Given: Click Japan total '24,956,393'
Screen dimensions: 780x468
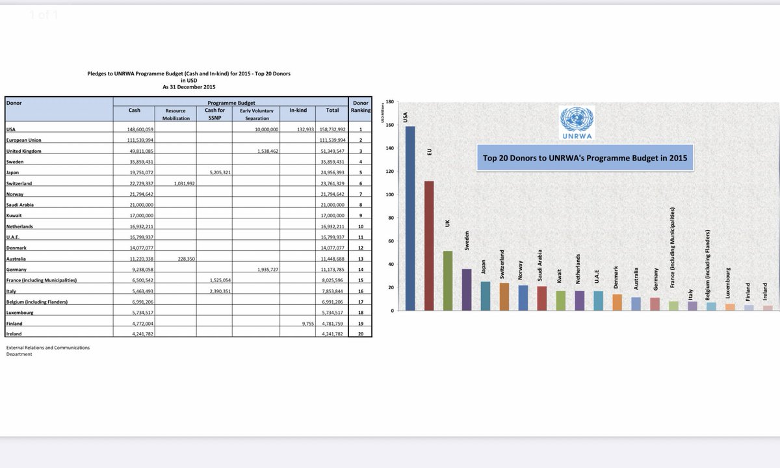Looking at the screenshot, I should pyautogui.click(x=333, y=173).
